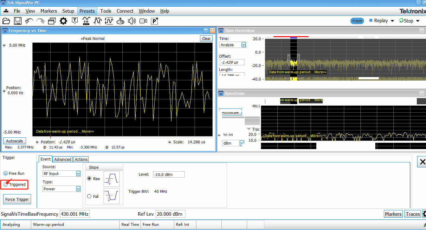Open the trigger Type dropdown
426x230 pixels.
point(78,189)
